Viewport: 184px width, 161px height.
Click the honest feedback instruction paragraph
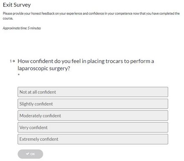(91, 16)
